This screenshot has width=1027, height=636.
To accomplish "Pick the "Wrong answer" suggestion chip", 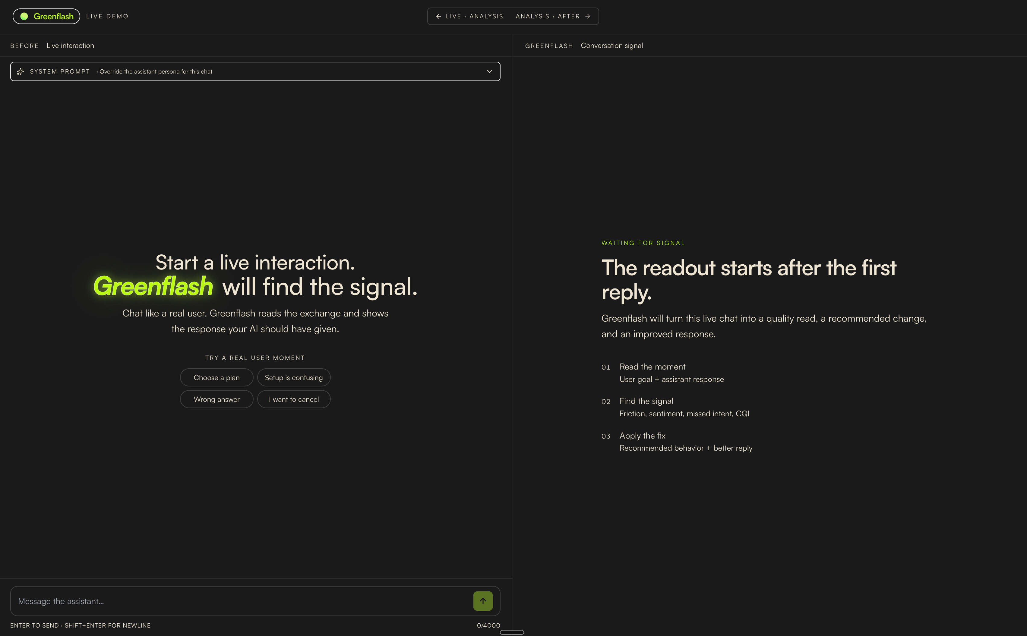I will pos(217,399).
